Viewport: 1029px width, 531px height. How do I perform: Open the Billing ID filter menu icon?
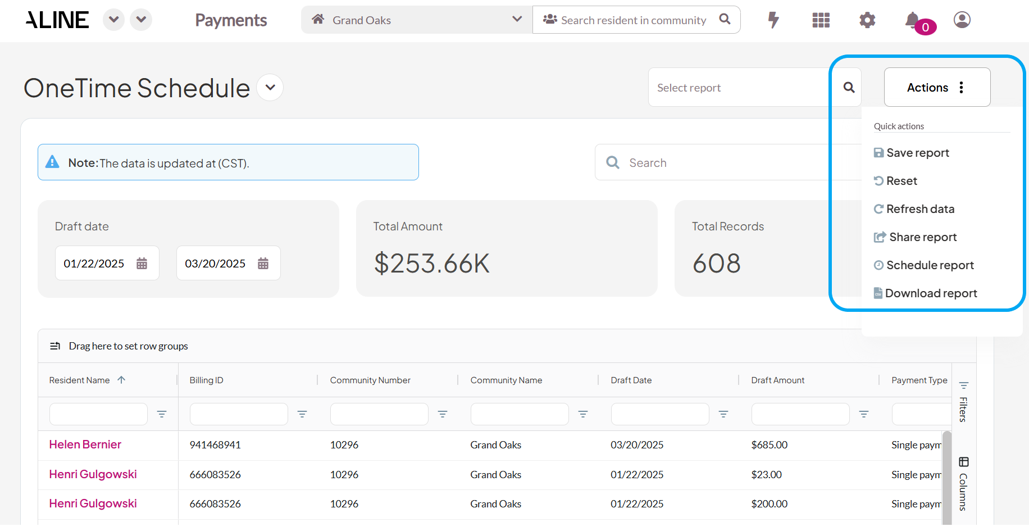[302, 414]
